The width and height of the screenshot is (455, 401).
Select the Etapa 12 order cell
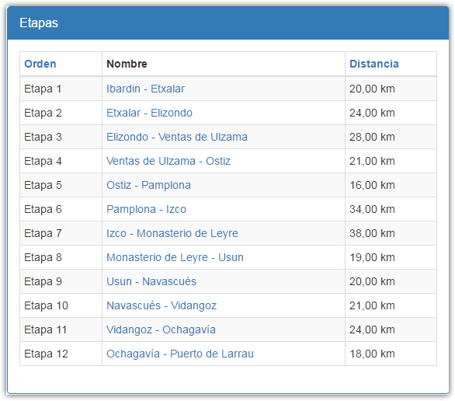click(61, 354)
